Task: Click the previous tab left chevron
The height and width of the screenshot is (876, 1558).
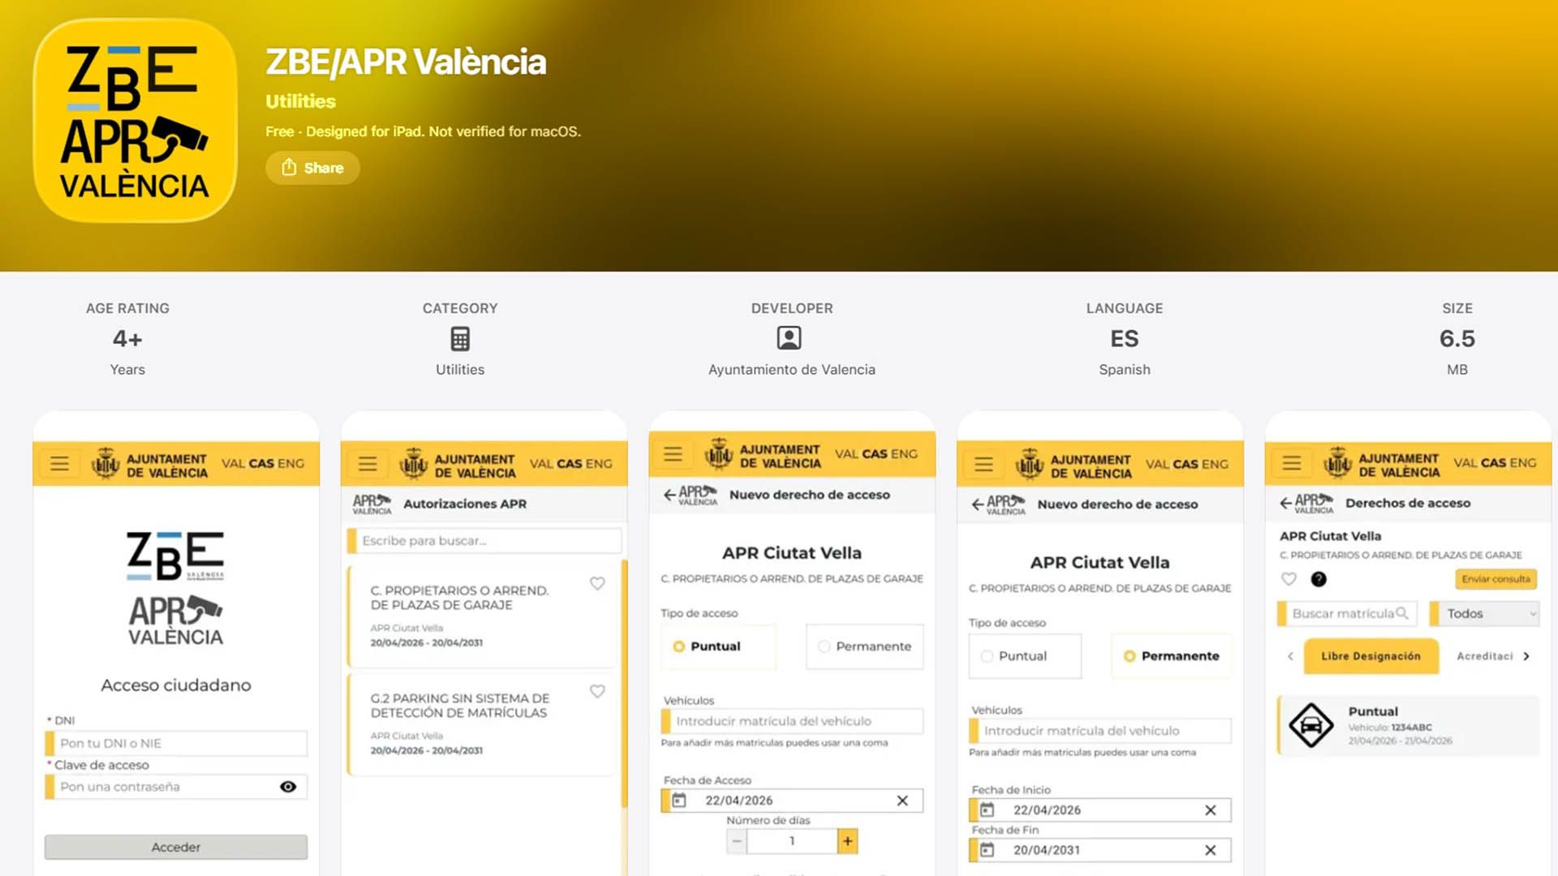Action: 1290,656
